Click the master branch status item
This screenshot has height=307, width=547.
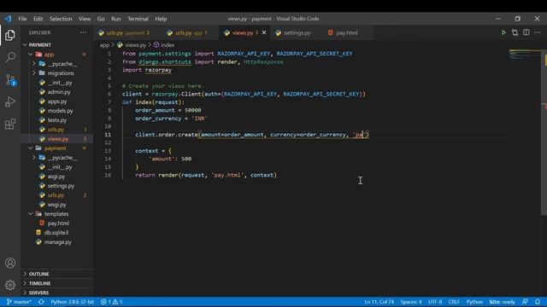pyautogui.click(x=19, y=302)
